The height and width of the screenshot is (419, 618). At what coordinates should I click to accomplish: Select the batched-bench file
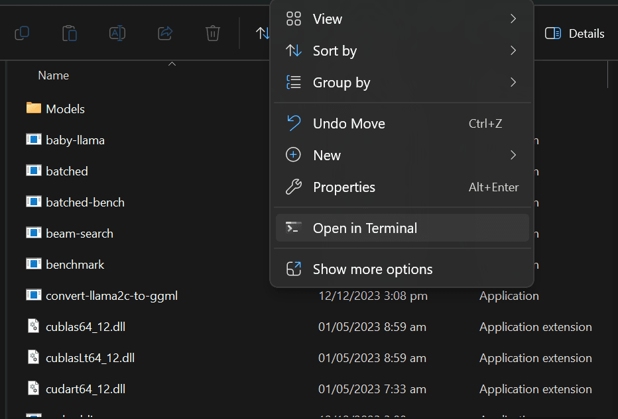click(x=85, y=203)
